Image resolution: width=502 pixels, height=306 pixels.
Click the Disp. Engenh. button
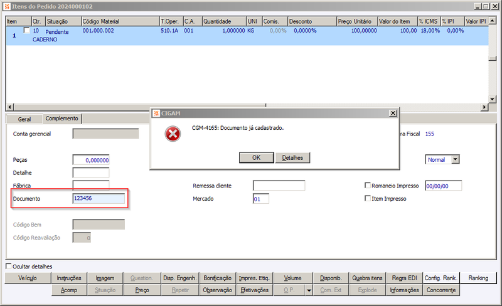click(179, 278)
